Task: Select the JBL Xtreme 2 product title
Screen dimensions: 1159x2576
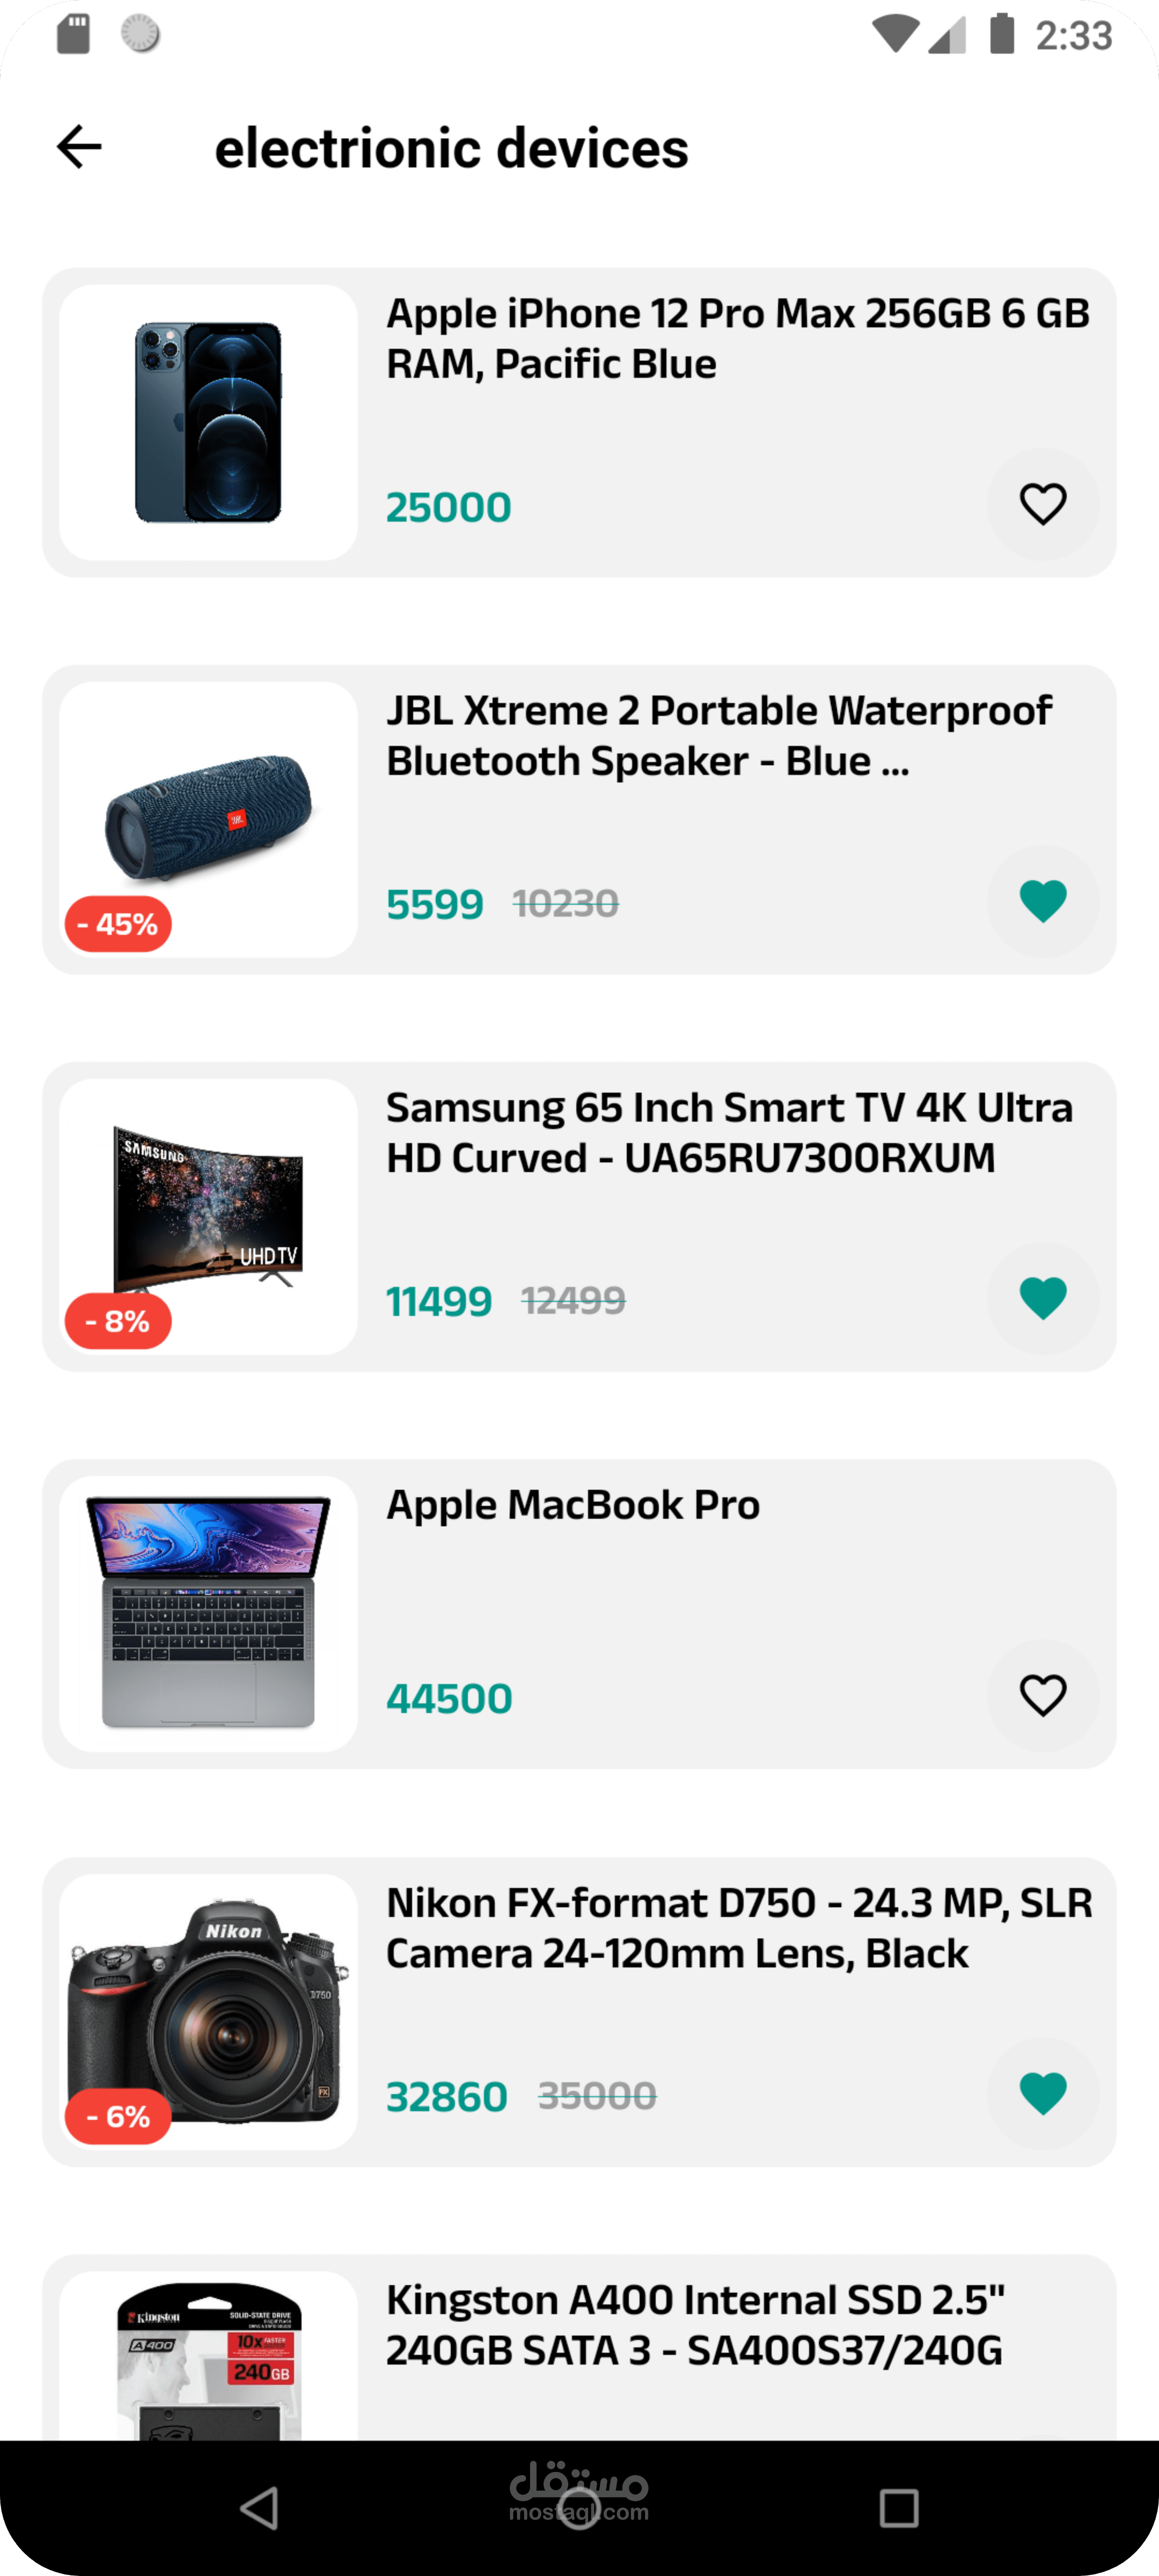Action: (718, 736)
